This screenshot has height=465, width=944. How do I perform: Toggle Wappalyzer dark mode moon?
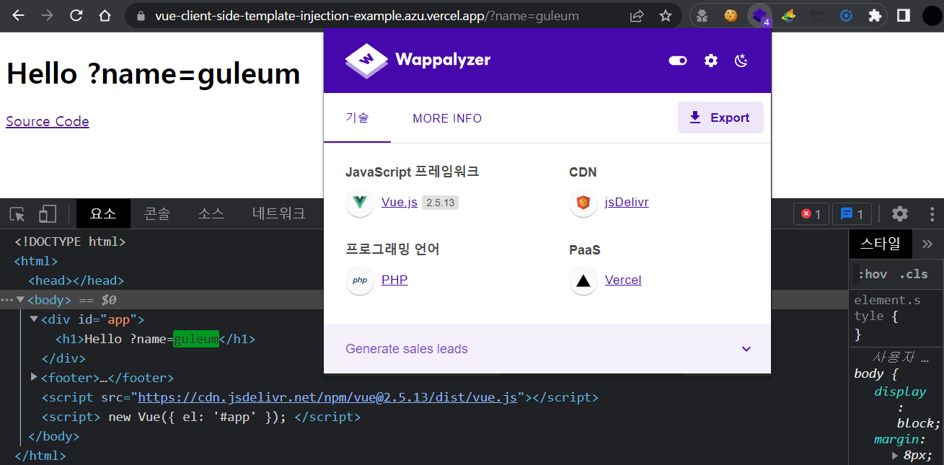pos(741,61)
